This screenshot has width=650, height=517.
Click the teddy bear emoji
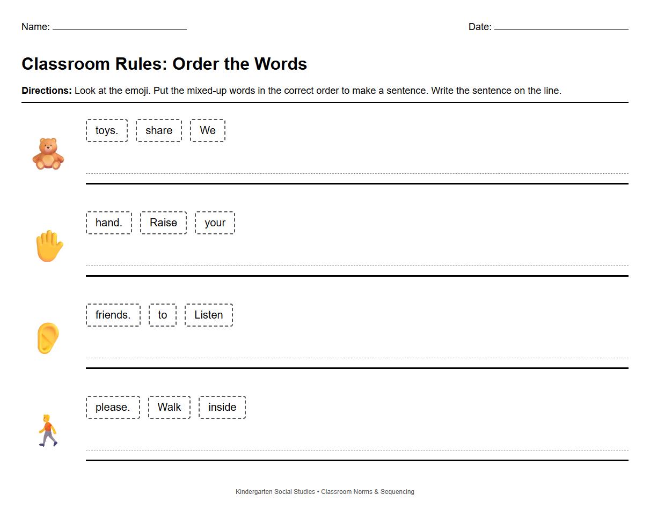[49, 154]
